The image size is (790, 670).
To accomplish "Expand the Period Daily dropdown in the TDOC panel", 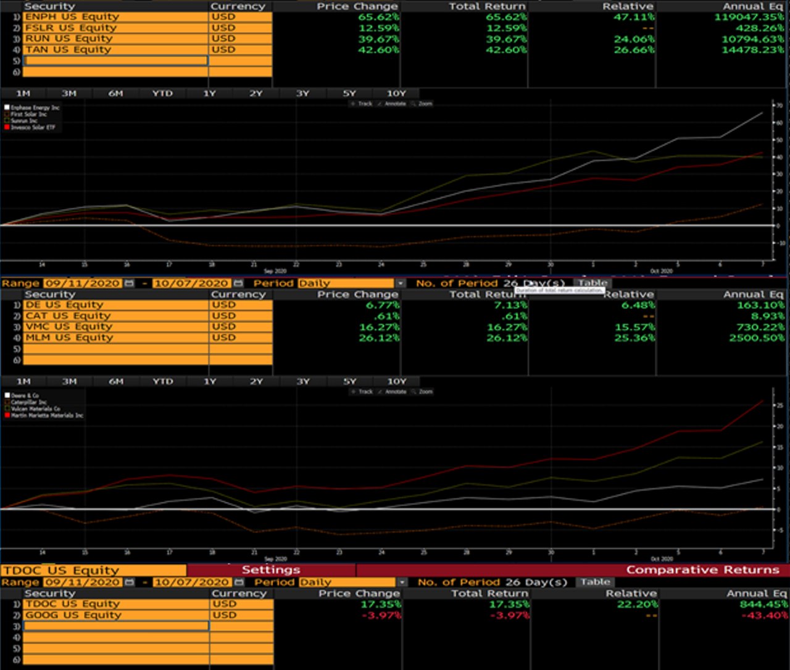I will [402, 582].
